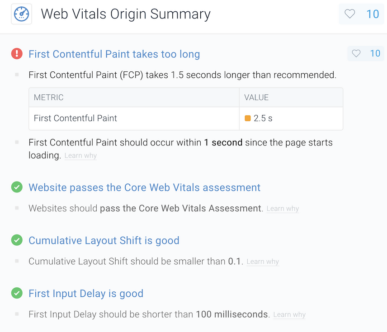
Task: Click the green check icon for Core Web Vitals
Action: (17, 187)
